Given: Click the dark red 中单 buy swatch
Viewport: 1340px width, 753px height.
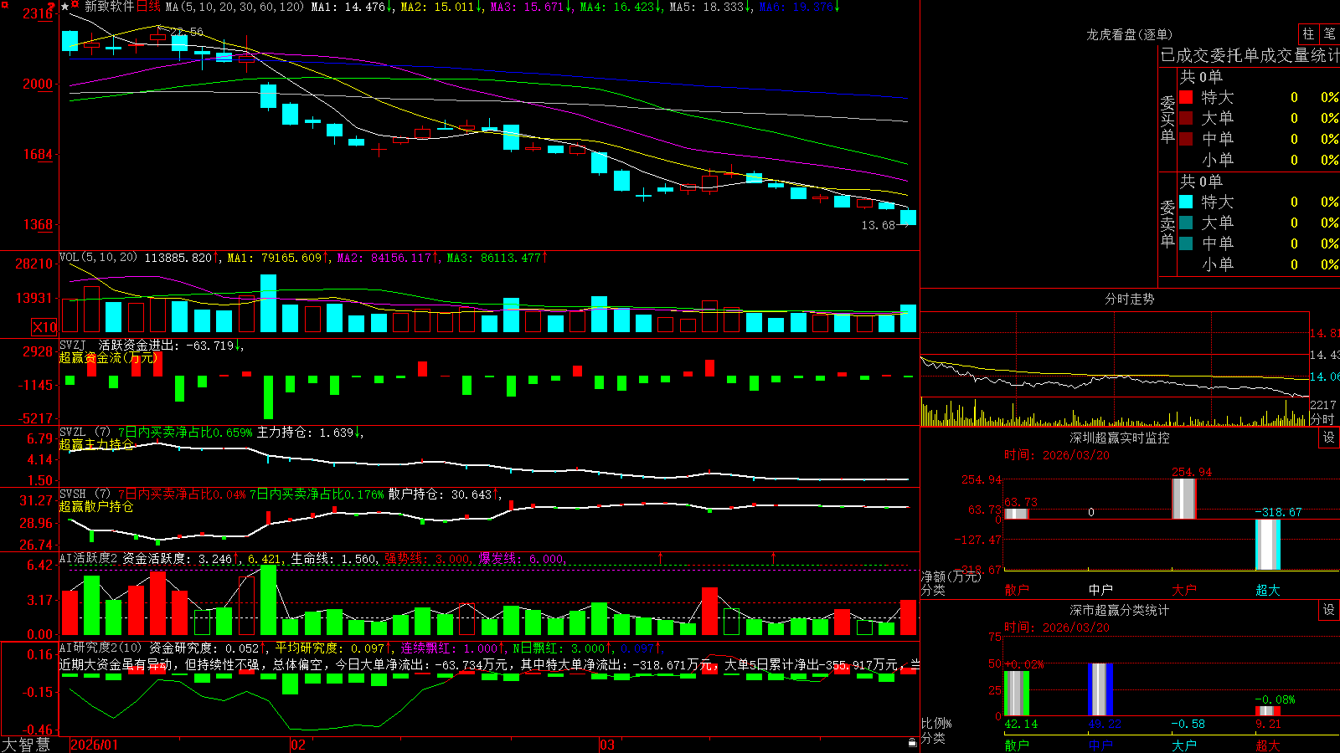Looking at the screenshot, I should 1186,139.
